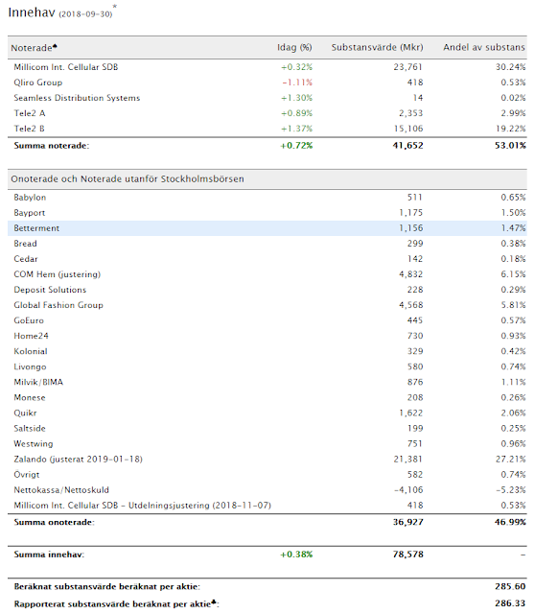Select the Cedar holding
This screenshot has width=534, height=614.
267,259
